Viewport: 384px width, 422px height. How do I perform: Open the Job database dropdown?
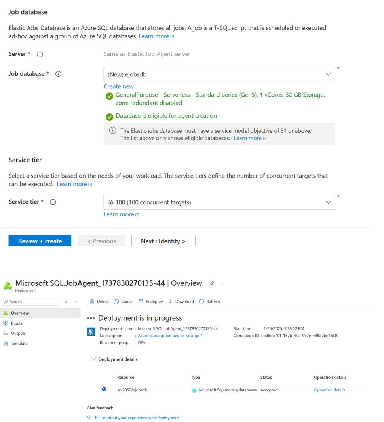(x=219, y=74)
